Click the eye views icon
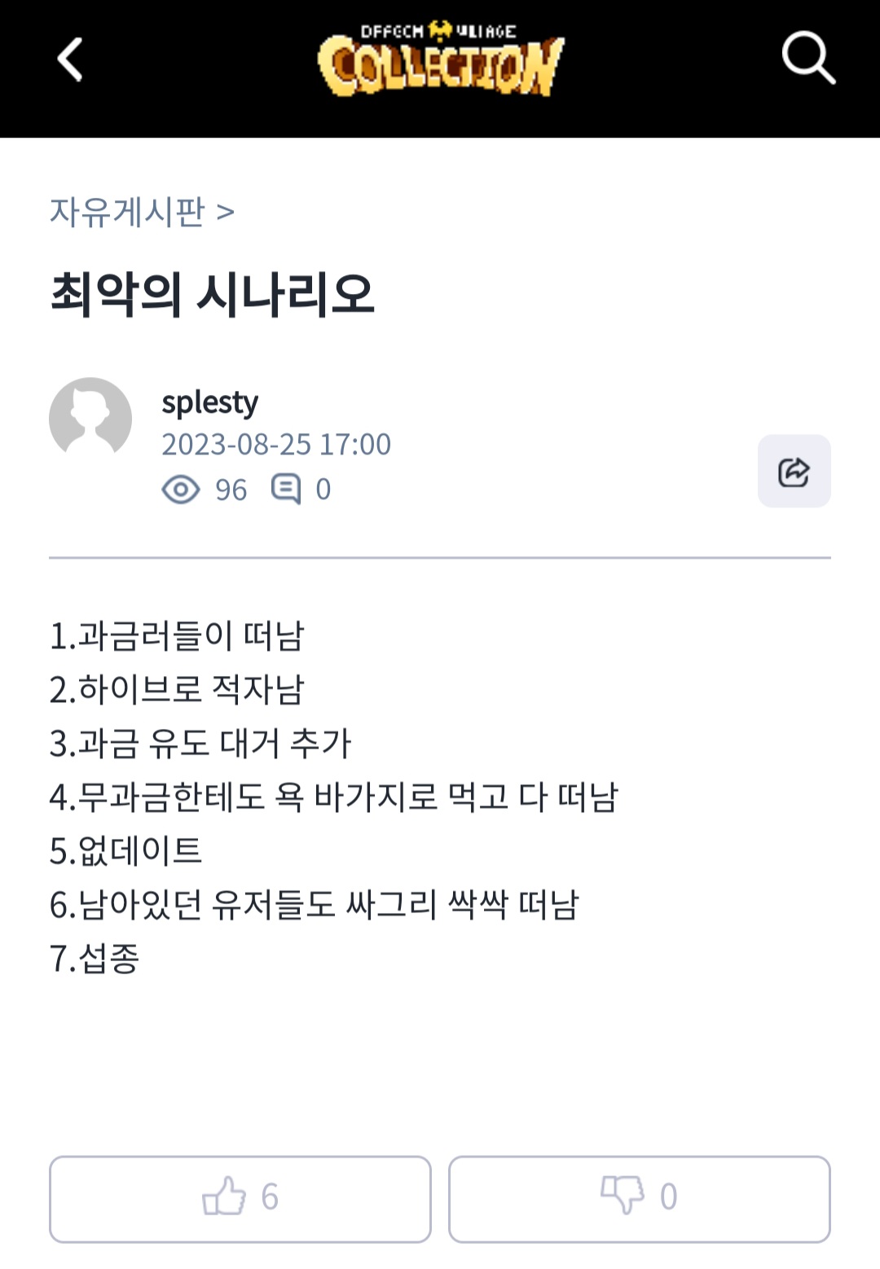The height and width of the screenshot is (1269, 880). (180, 490)
